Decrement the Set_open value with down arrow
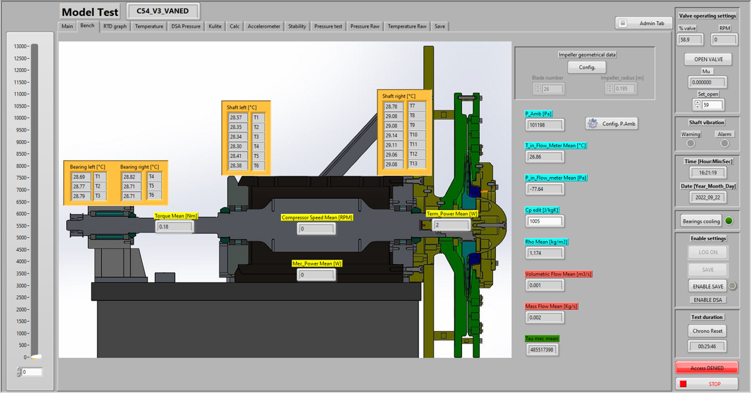 [x=697, y=107]
